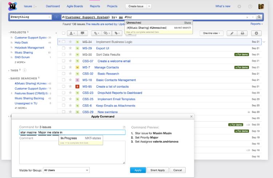Image resolution: width=273 pixels, height=178 pixels.
Task: Select Unresolved State suggestion
Action: click(x=159, y=23)
